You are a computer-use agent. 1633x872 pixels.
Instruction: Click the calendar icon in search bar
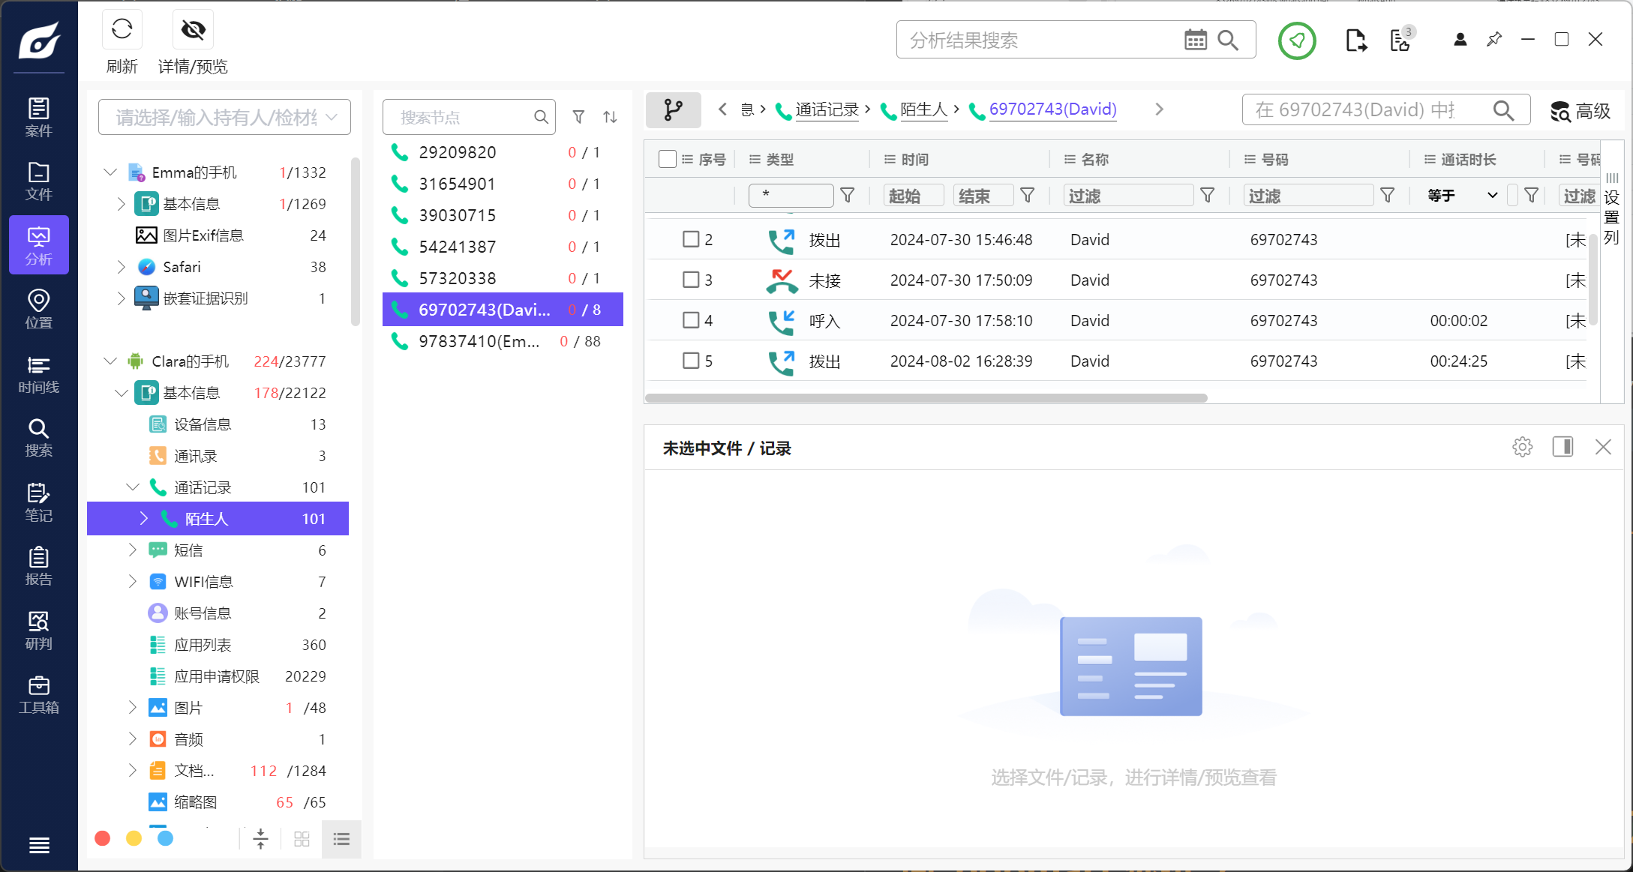coord(1195,40)
